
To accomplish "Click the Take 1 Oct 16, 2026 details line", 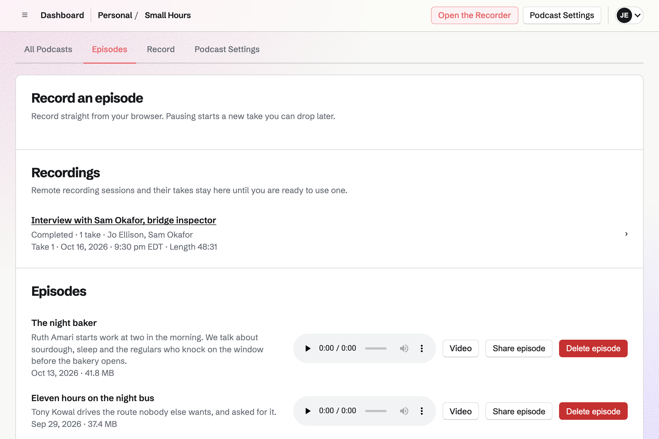I will tap(124, 247).
